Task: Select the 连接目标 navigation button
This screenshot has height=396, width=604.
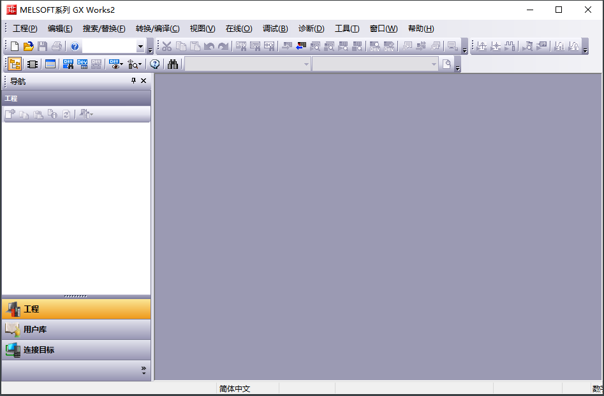Action: pyautogui.click(x=77, y=350)
